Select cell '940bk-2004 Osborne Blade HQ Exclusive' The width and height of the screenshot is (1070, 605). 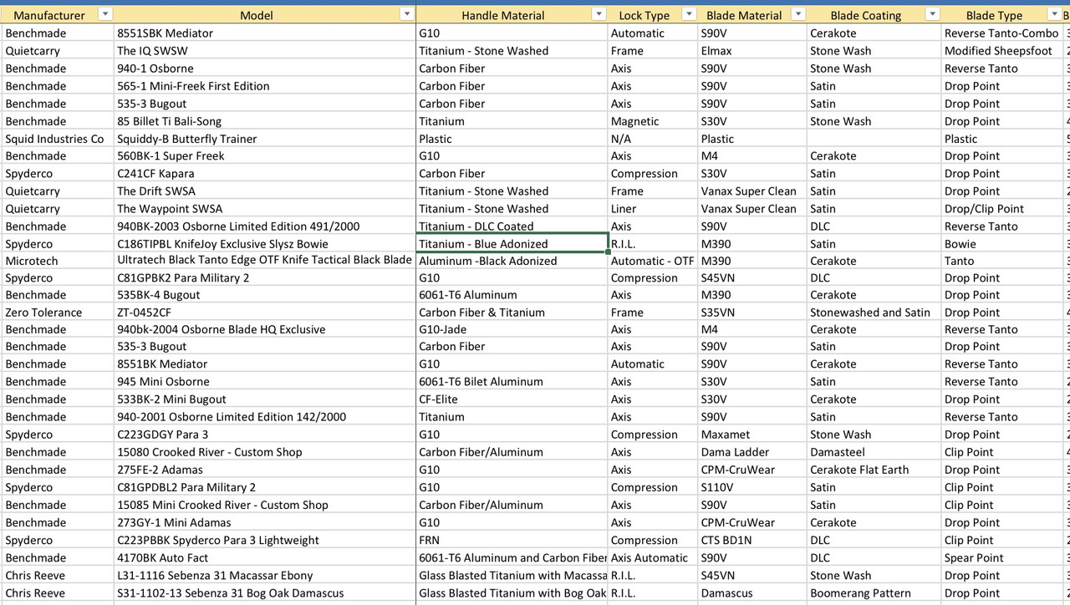265,330
